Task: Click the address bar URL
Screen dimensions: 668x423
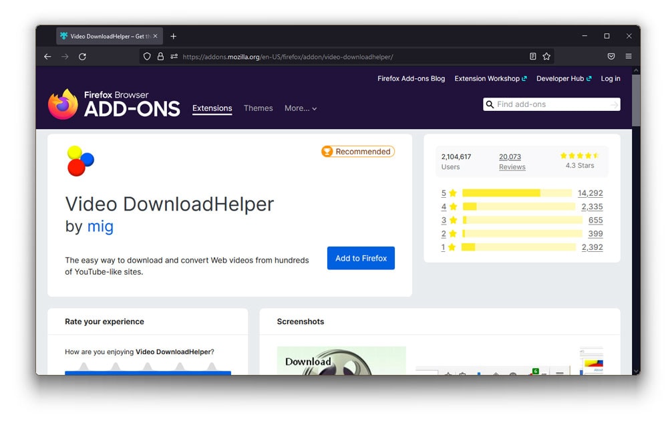Action: 287,57
